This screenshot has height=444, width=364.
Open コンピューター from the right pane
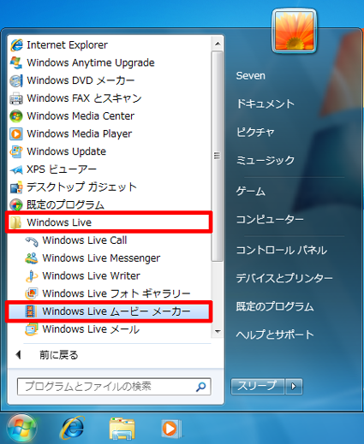coord(270,219)
